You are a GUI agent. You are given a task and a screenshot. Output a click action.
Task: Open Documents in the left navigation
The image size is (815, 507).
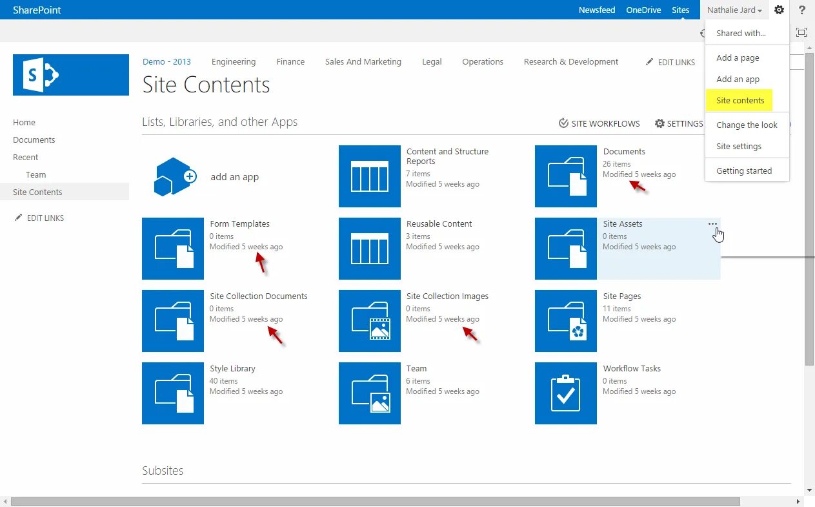tap(34, 140)
